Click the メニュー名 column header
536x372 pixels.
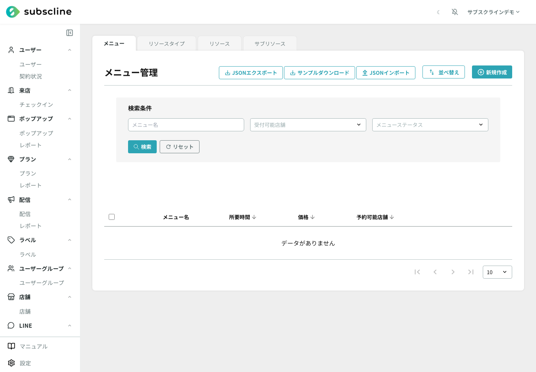coord(176,217)
